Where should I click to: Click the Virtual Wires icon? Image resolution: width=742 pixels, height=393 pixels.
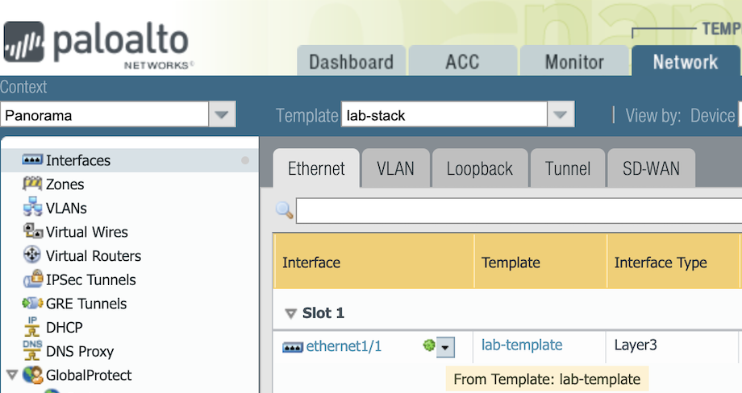pyautogui.click(x=32, y=232)
